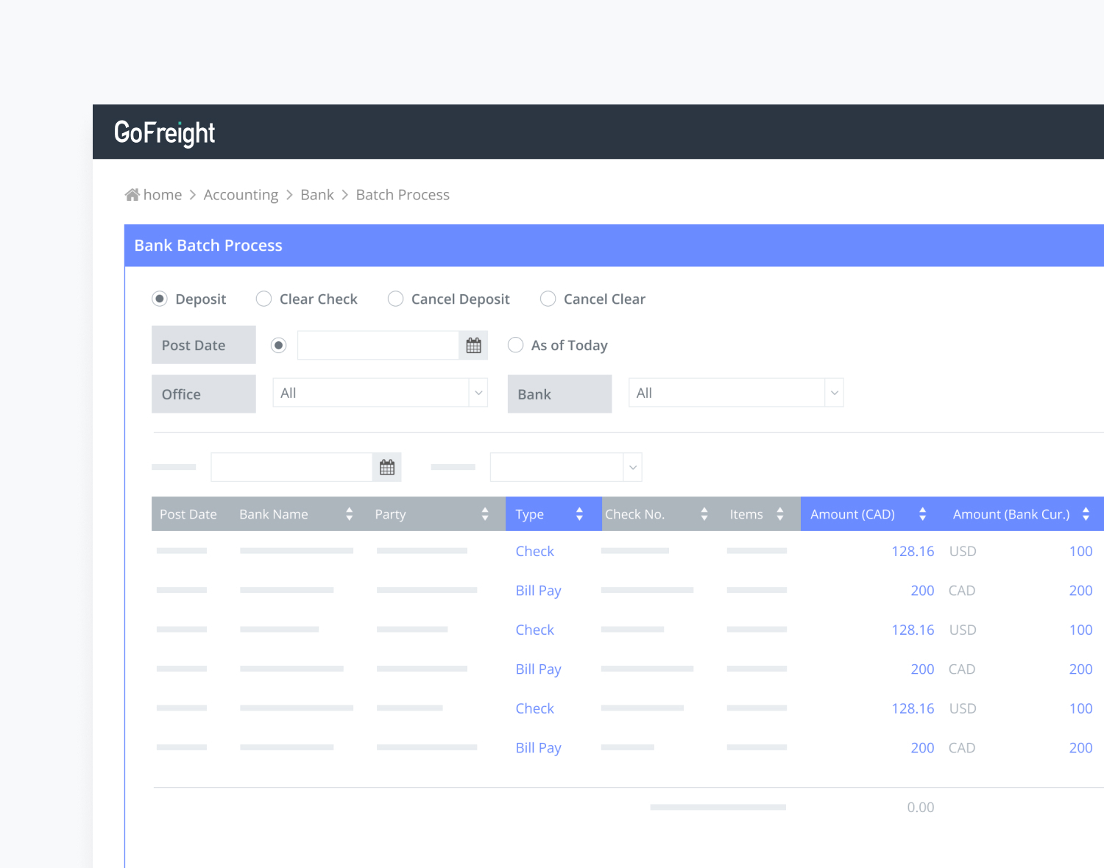Navigate to Bank in the breadcrumb

coord(316,195)
